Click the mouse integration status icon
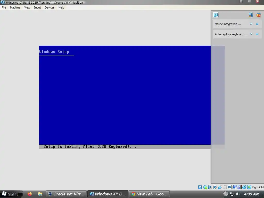Image resolution: width=264 pixels, height=198 pixels. coord(244,187)
